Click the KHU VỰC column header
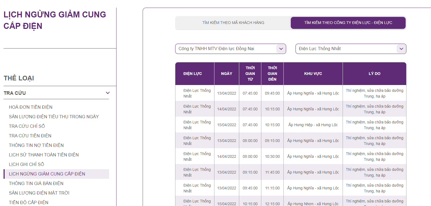 [x=313, y=74]
